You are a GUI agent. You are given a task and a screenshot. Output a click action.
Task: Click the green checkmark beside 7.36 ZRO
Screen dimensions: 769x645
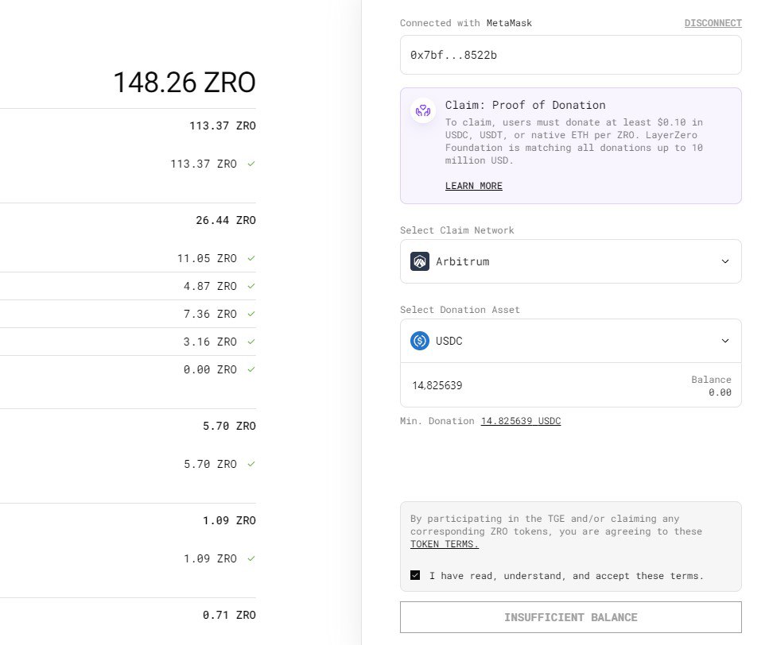[251, 314]
